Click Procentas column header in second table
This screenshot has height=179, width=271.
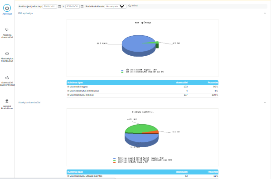[x=213, y=172]
